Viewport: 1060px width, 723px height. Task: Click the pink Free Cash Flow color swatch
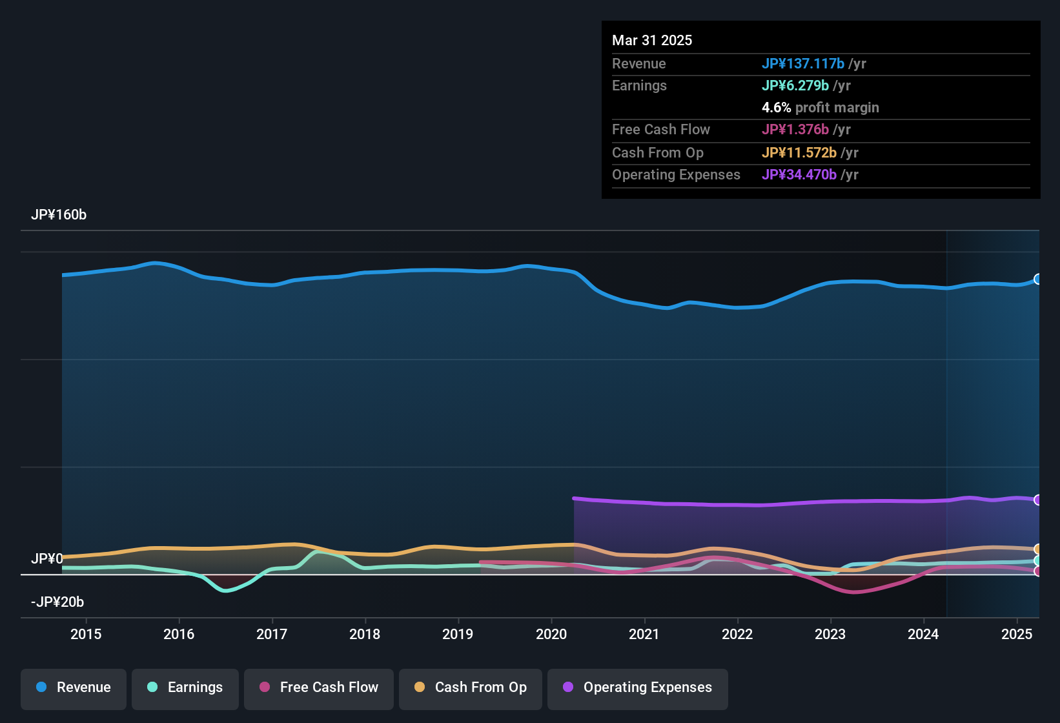pos(264,687)
